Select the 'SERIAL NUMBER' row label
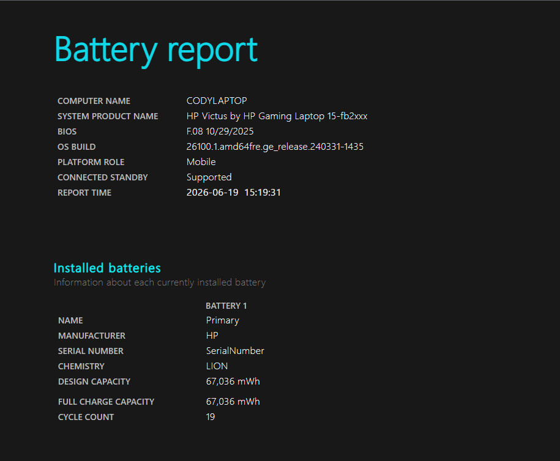The width and height of the screenshot is (560, 461). (x=91, y=352)
